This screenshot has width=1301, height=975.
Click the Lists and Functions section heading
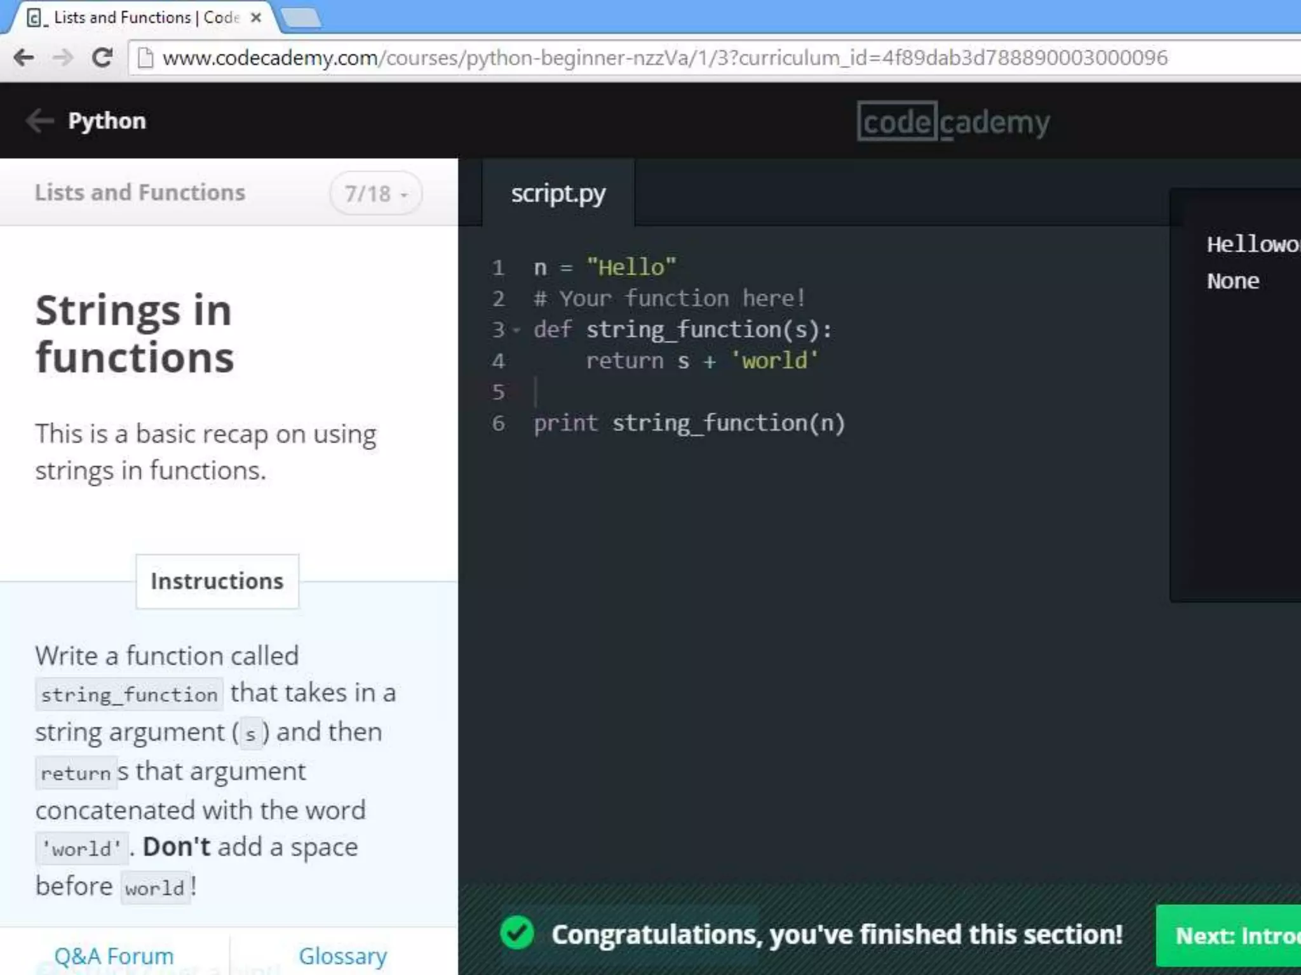(x=140, y=192)
